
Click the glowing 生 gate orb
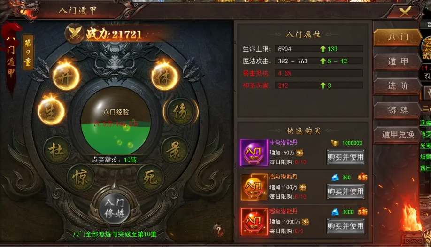[51, 112]
